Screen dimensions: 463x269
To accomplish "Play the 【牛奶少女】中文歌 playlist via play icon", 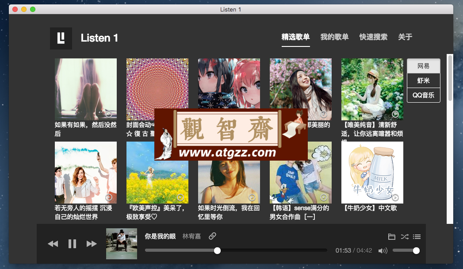I will click(395, 197).
